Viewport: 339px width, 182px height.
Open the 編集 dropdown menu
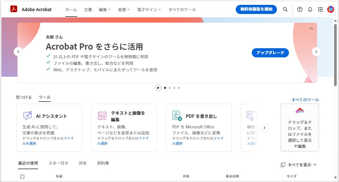pyautogui.click(x=105, y=9)
